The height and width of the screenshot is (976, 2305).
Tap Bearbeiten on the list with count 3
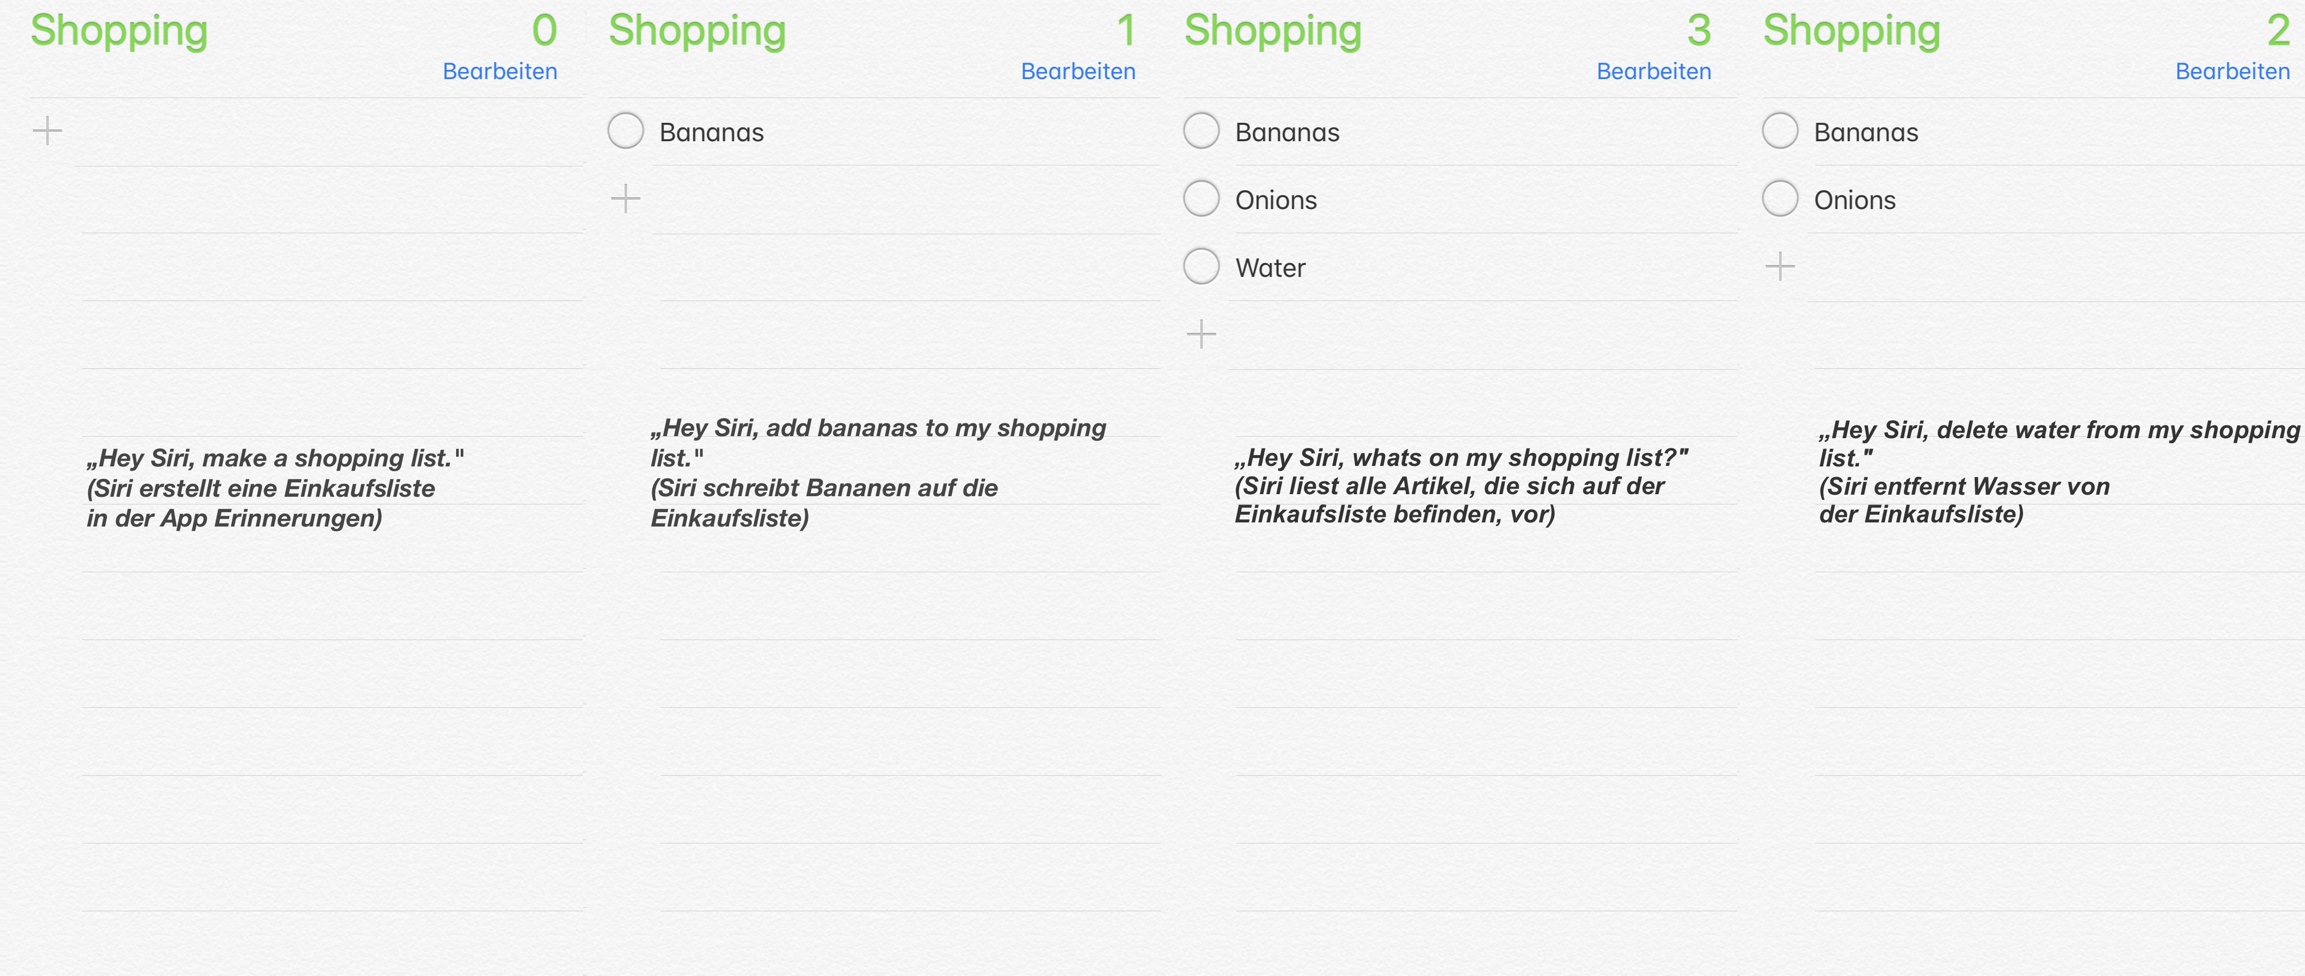[x=1654, y=71]
